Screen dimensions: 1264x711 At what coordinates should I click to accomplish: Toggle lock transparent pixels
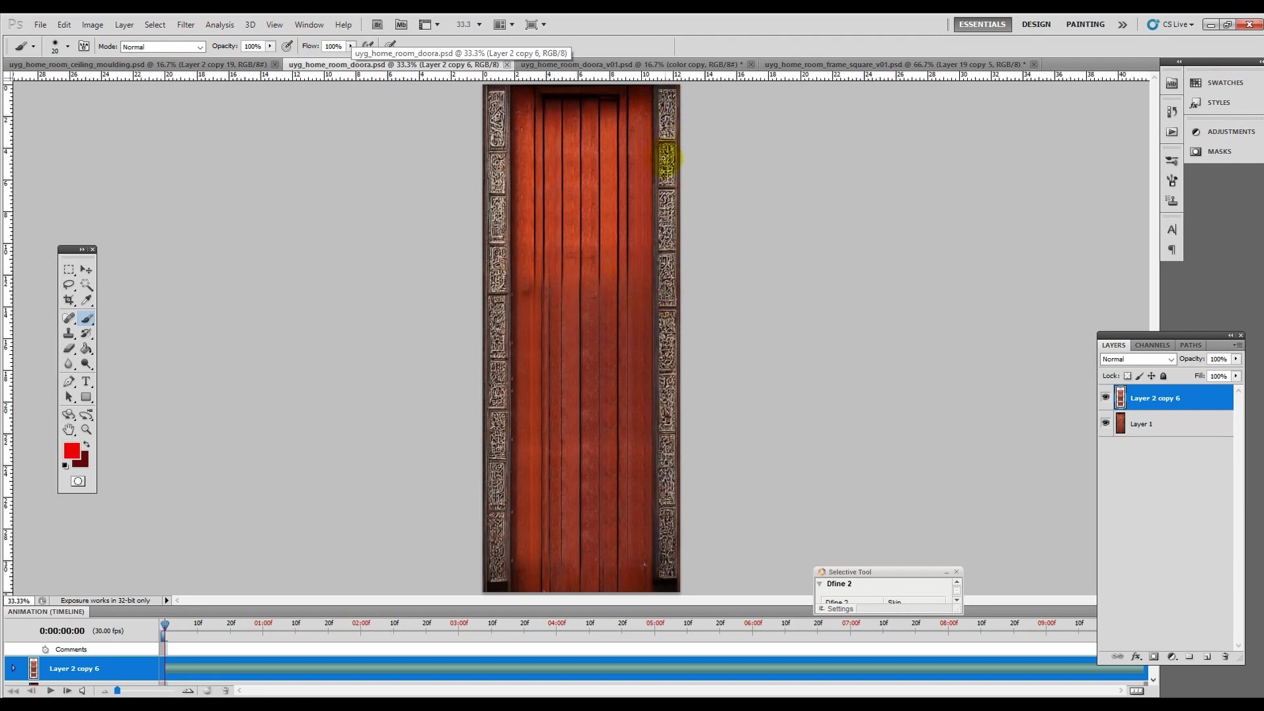click(1127, 376)
